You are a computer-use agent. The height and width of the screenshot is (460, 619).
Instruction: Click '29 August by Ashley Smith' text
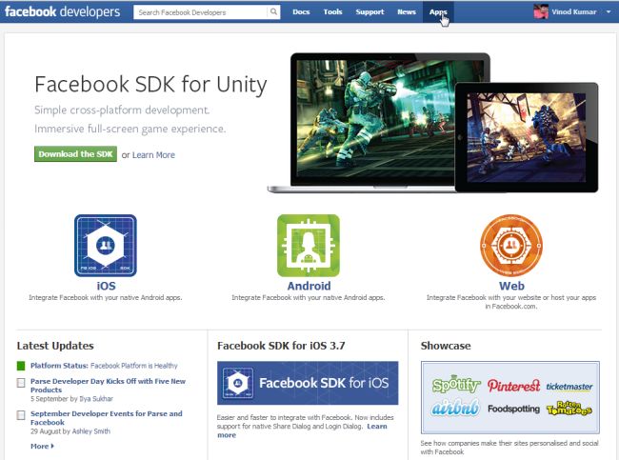coord(70,431)
